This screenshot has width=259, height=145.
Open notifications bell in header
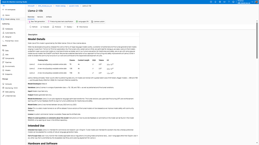(215, 2)
